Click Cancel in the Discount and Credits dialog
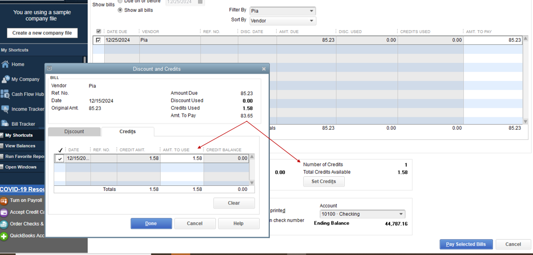 [195, 224]
